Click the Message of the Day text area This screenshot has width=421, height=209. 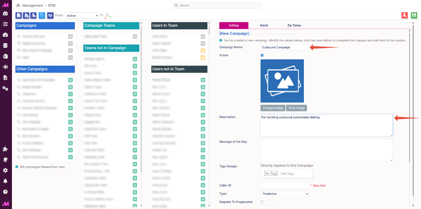click(326, 150)
